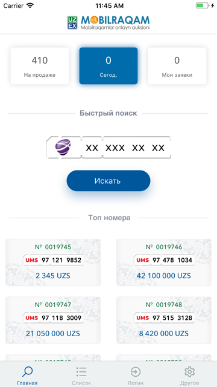
Task: Open lot 0019748 priced 8 420 000 UZS
Action: (164, 320)
